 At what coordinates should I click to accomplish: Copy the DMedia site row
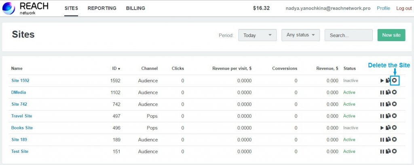pos(388,92)
